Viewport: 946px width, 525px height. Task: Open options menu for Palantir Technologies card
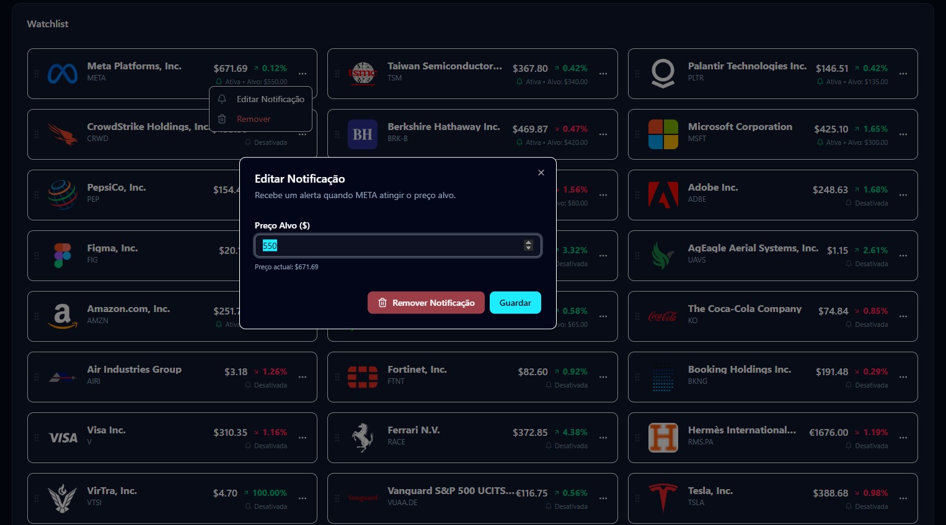point(903,74)
